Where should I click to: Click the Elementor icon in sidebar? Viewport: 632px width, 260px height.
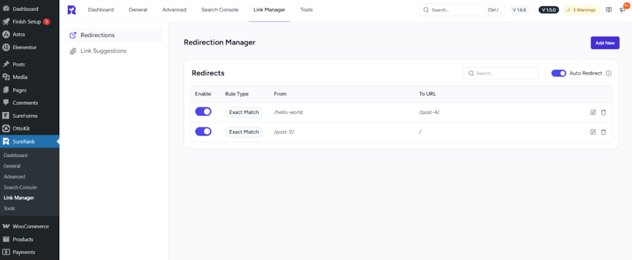click(6, 47)
